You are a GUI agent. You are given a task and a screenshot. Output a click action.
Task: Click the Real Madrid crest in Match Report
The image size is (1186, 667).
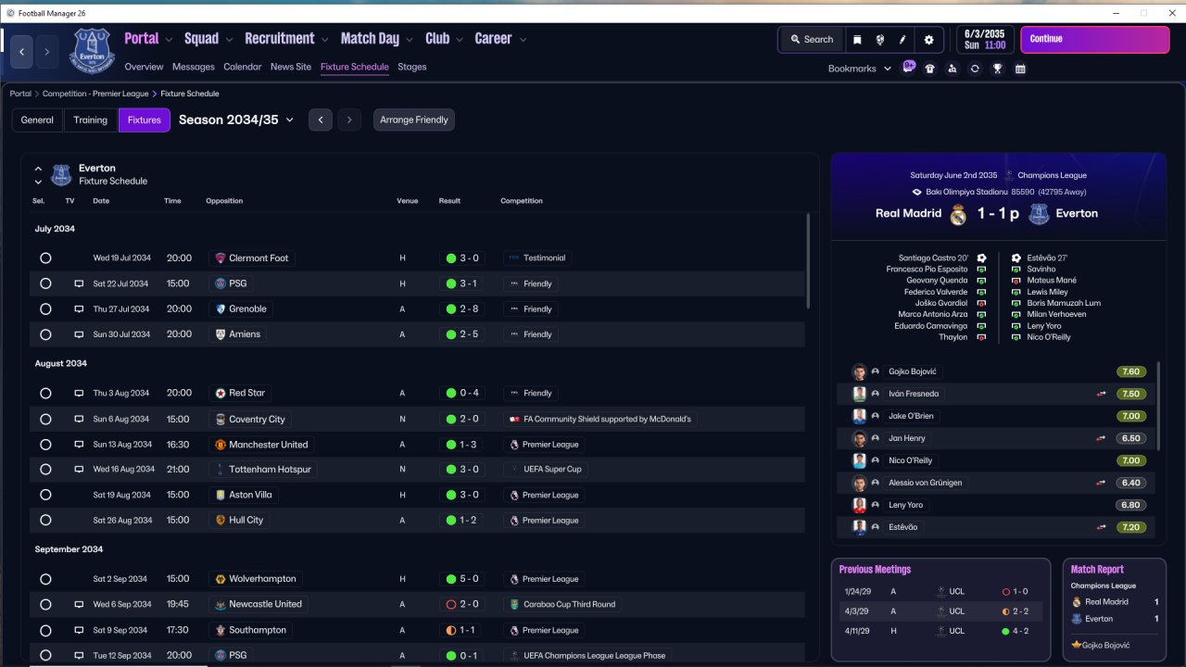tap(1077, 602)
